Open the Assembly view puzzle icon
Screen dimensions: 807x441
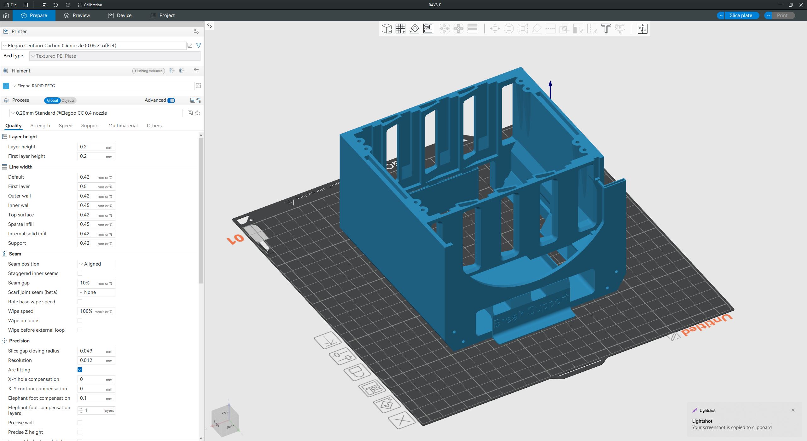click(642, 29)
